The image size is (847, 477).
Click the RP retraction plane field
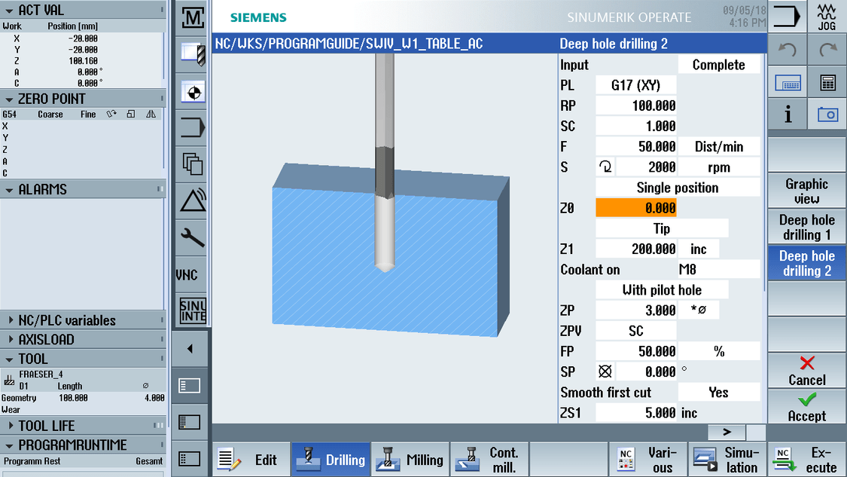[635, 106]
